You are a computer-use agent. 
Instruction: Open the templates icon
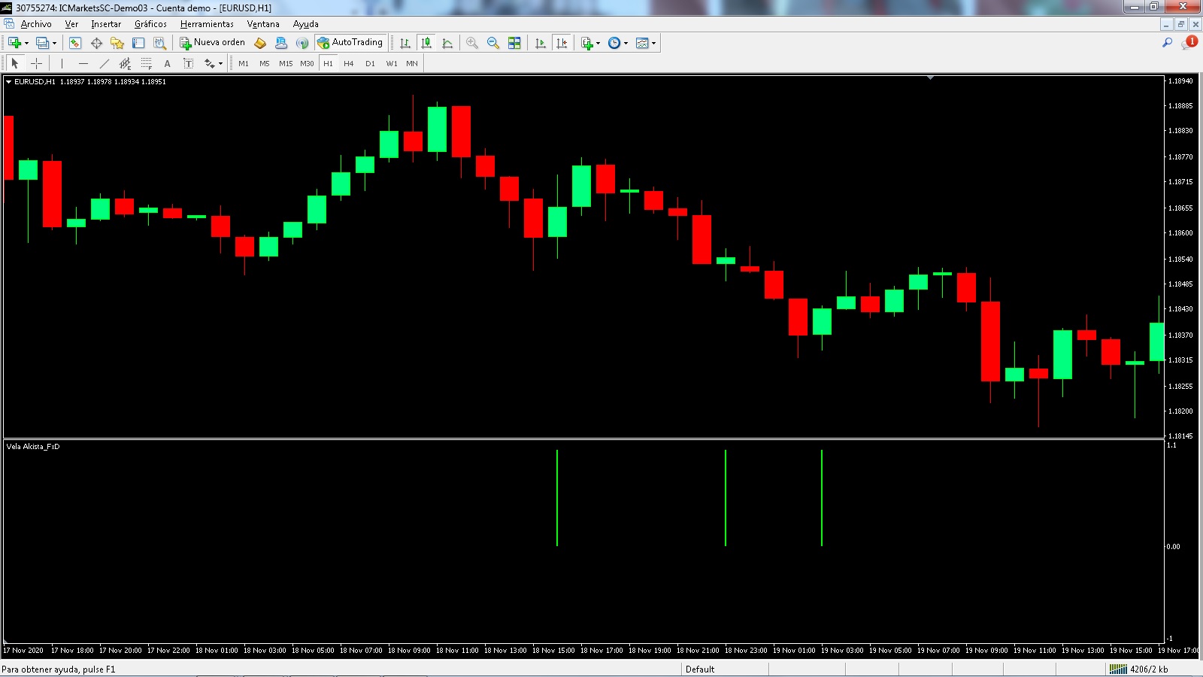pyautogui.click(x=642, y=43)
